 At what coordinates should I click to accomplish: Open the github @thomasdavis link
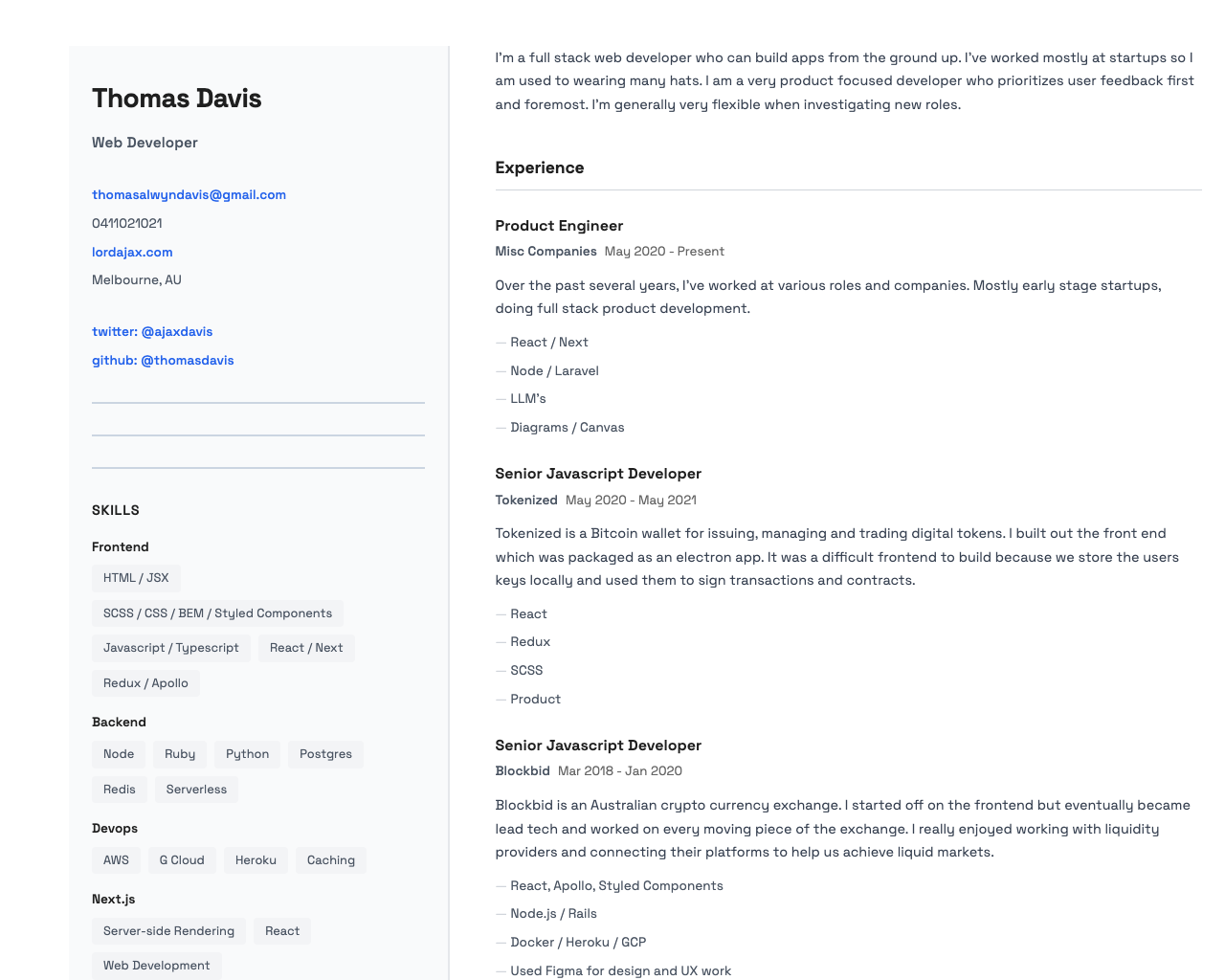click(163, 361)
